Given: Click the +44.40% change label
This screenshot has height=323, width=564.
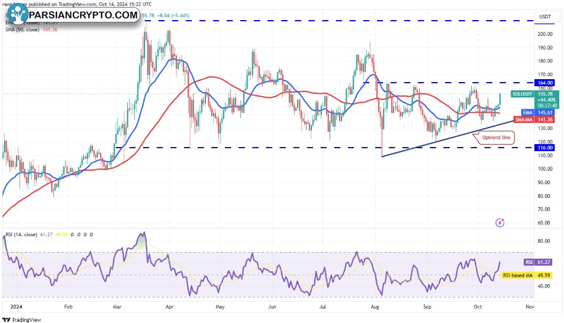Looking at the screenshot, I should pos(547,100).
